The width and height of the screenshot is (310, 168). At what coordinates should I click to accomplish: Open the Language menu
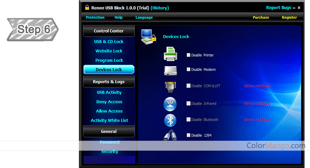[x=144, y=17]
